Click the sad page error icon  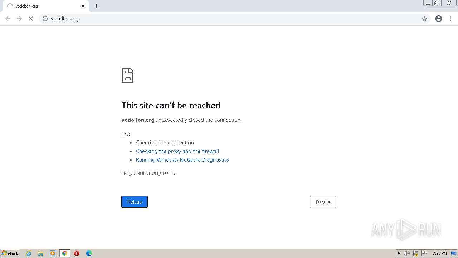tap(127, 75)
